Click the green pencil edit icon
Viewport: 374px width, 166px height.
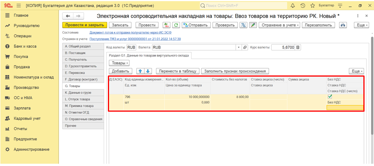tap(253, 25)
